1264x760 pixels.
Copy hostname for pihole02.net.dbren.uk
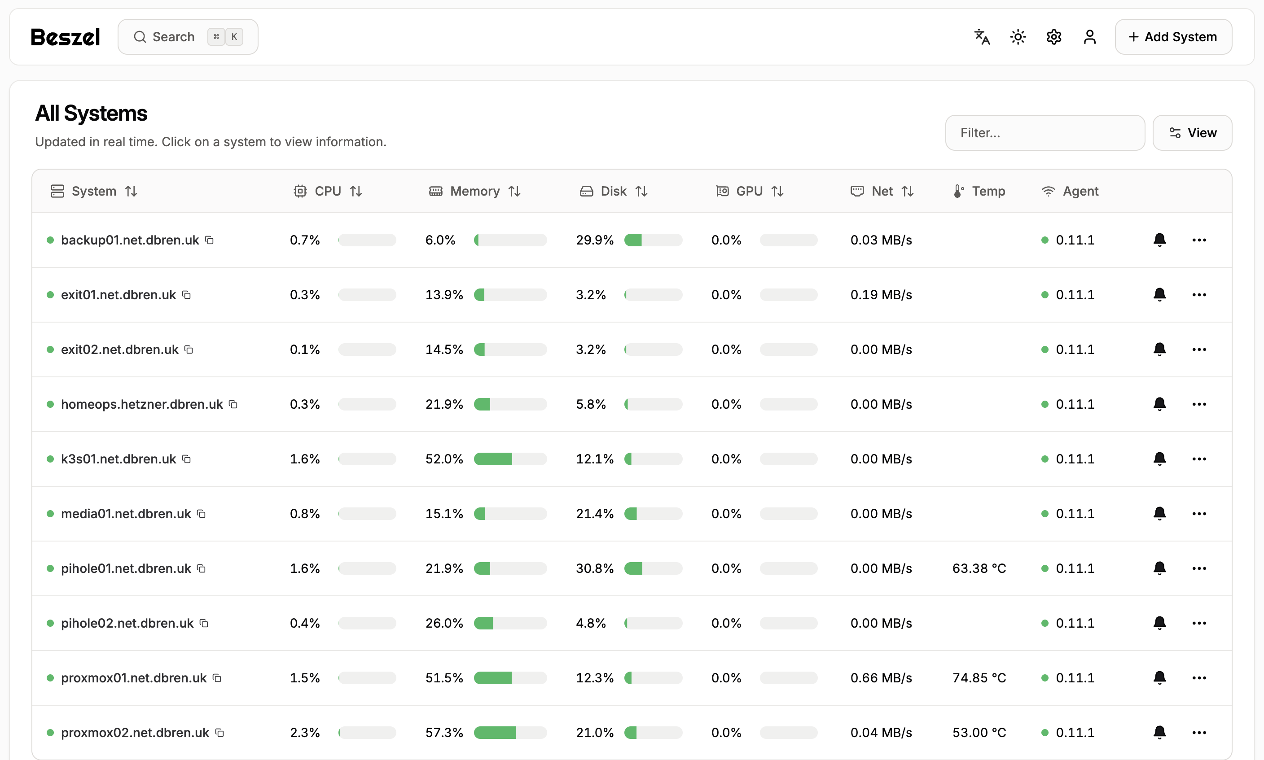204,623
